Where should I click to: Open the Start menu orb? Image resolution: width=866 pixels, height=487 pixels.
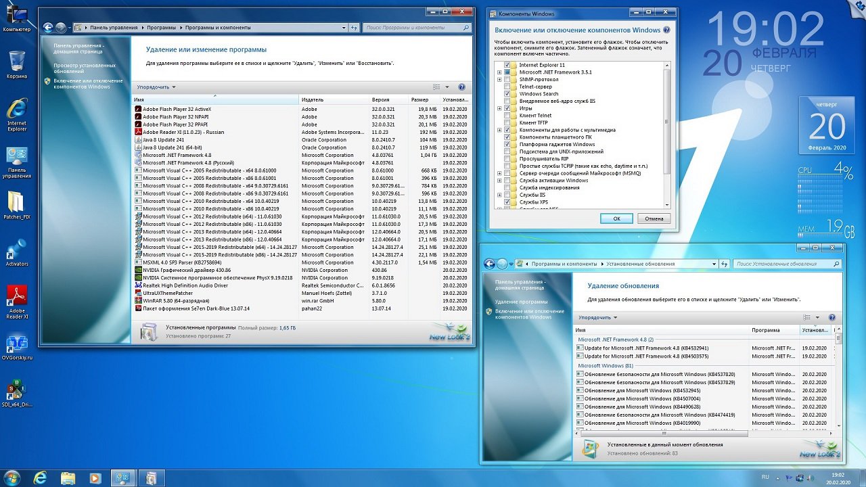tap(14, 478)
